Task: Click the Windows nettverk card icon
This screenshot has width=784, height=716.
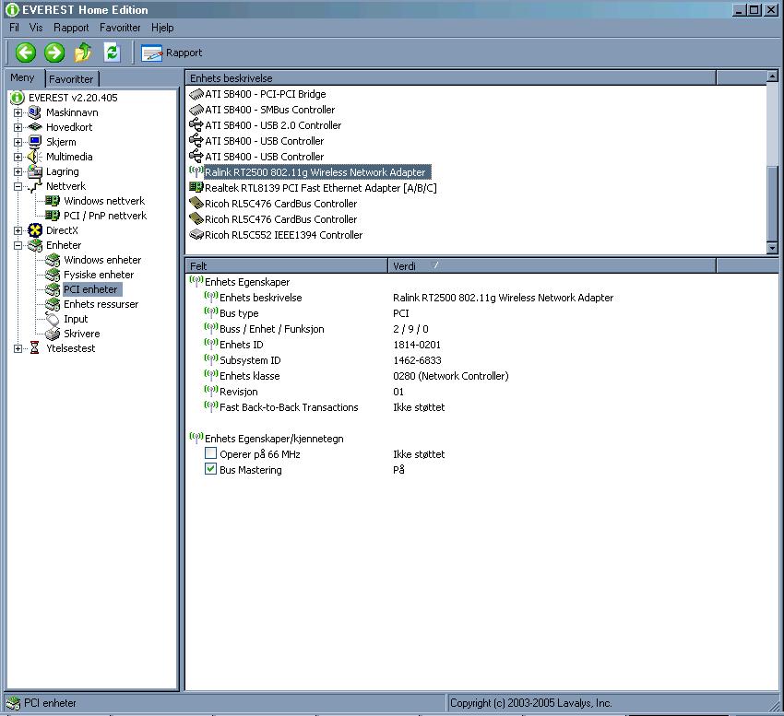Action: [x=53, y=201]
